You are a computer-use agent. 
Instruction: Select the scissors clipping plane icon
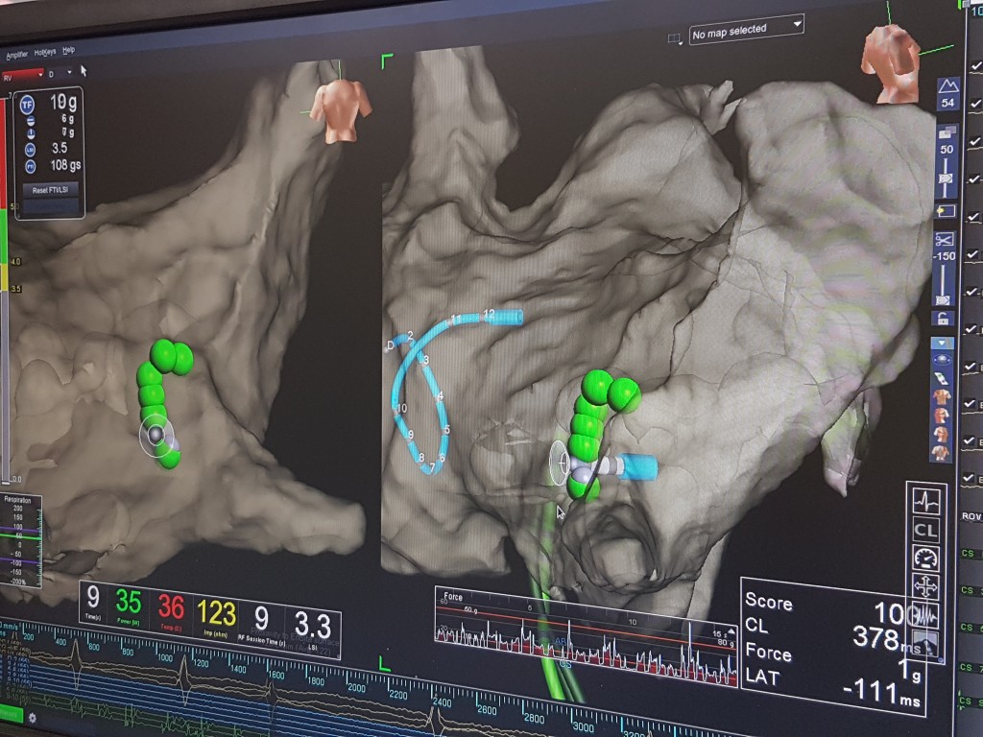[945, 239]
